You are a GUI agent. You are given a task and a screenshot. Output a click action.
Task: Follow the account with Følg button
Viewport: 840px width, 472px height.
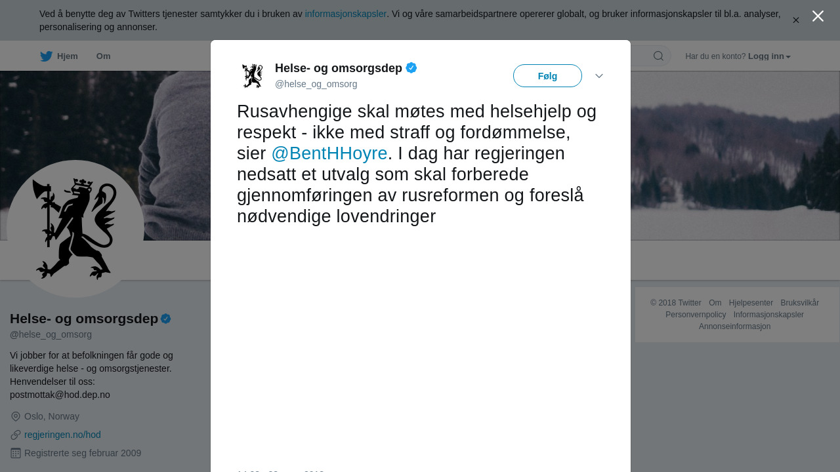(x=547, y=76)
